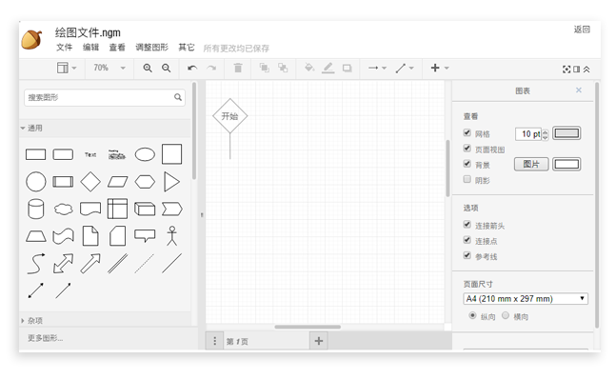The image size is (616, 380).
Task: Open the connection arrow style dropdown
Action: 377,68
